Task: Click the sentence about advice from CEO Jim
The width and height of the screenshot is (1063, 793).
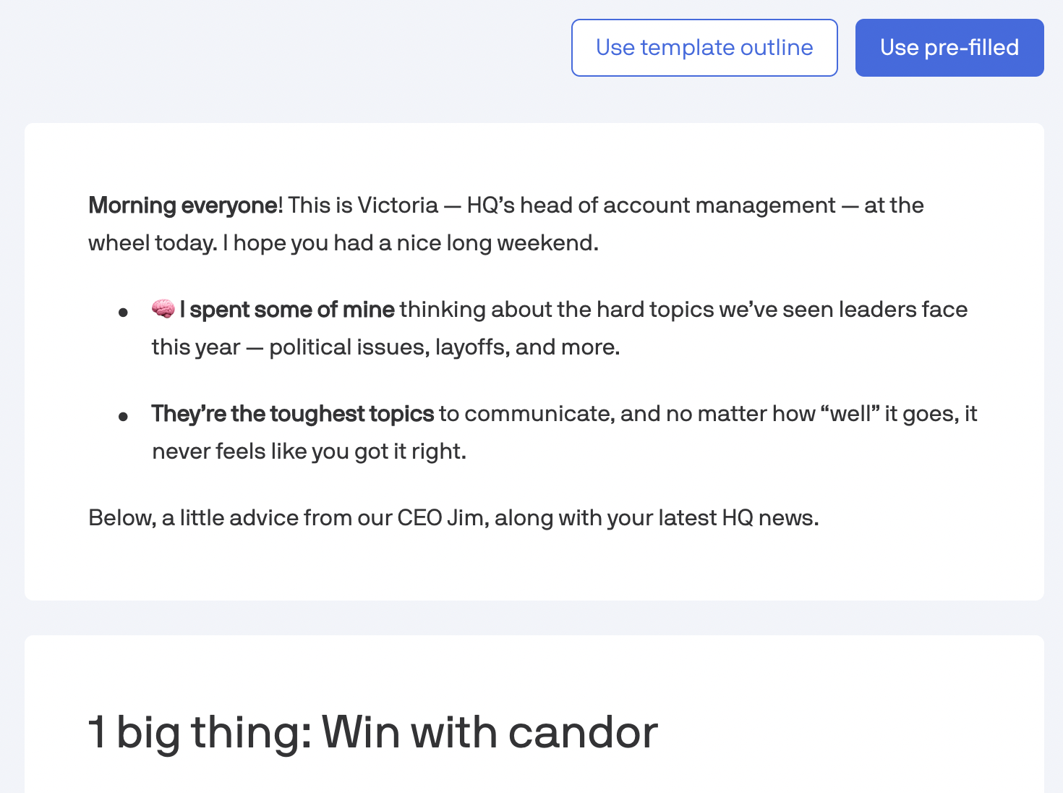Action: tap(453, 518)
